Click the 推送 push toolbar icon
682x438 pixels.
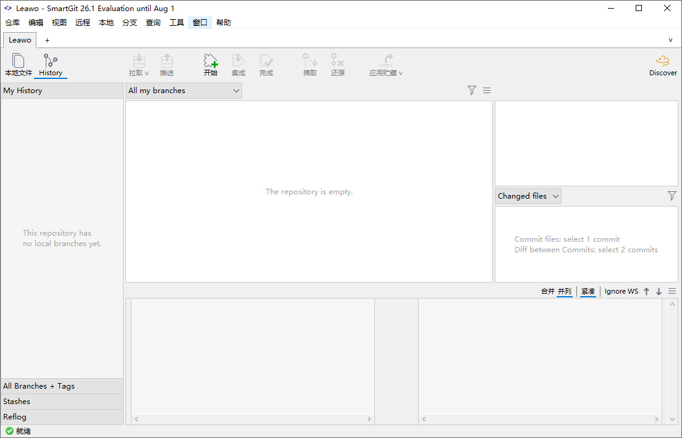point(167,65)
